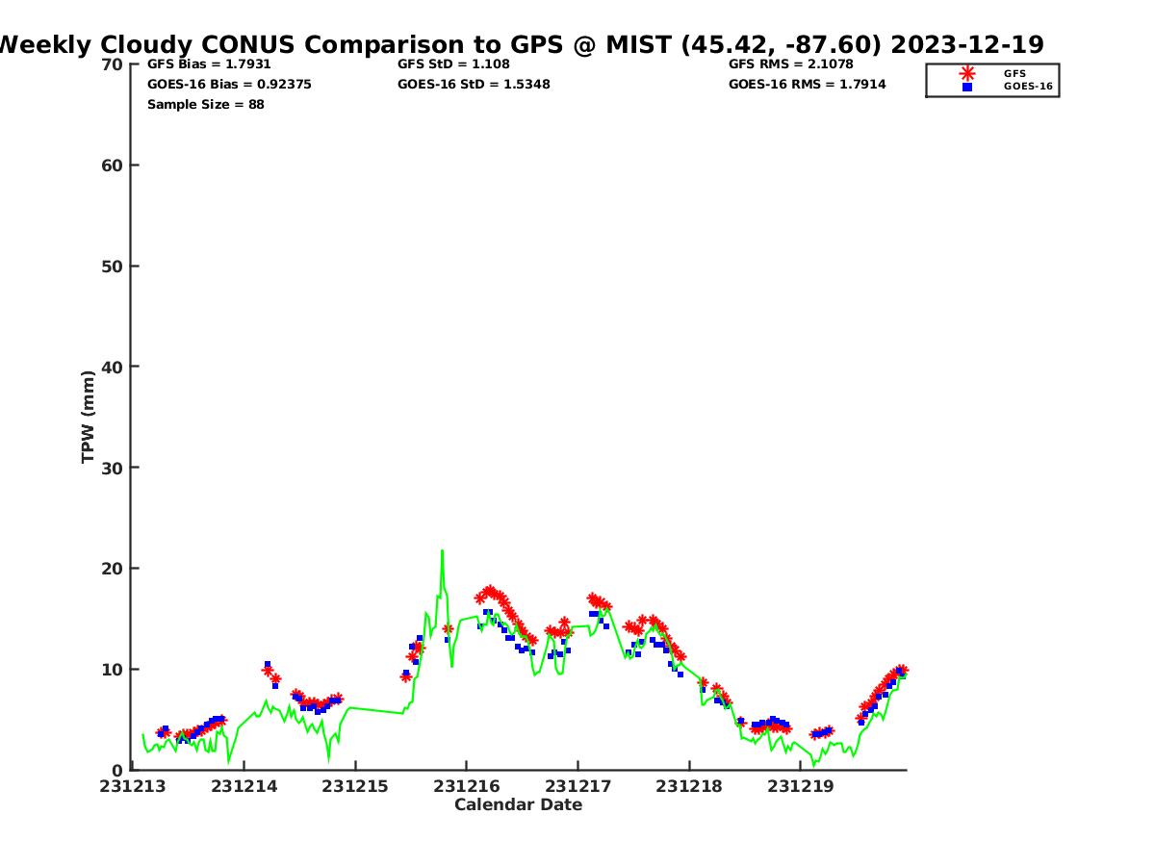Click the GOES-16 RMS = 1.7914 text
The width and height of the screenshot is (1155, 866).
click(x=807, y=85)
